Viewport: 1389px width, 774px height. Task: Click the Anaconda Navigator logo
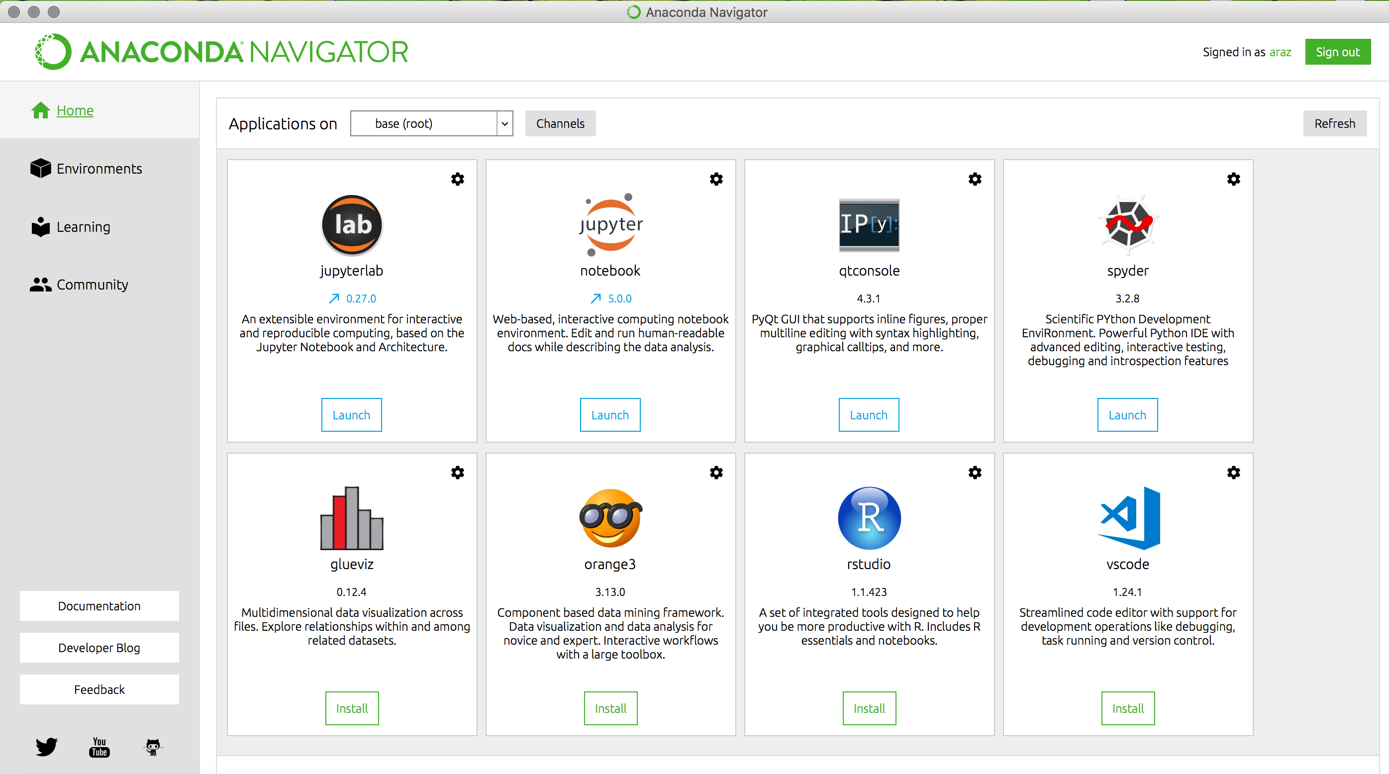221,52
